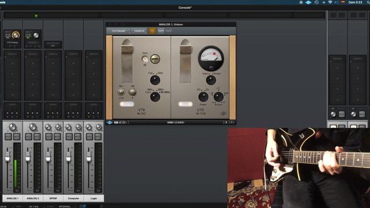
Task: Click the ANALOG 2 volume fader
Action: tap(28, 157)
